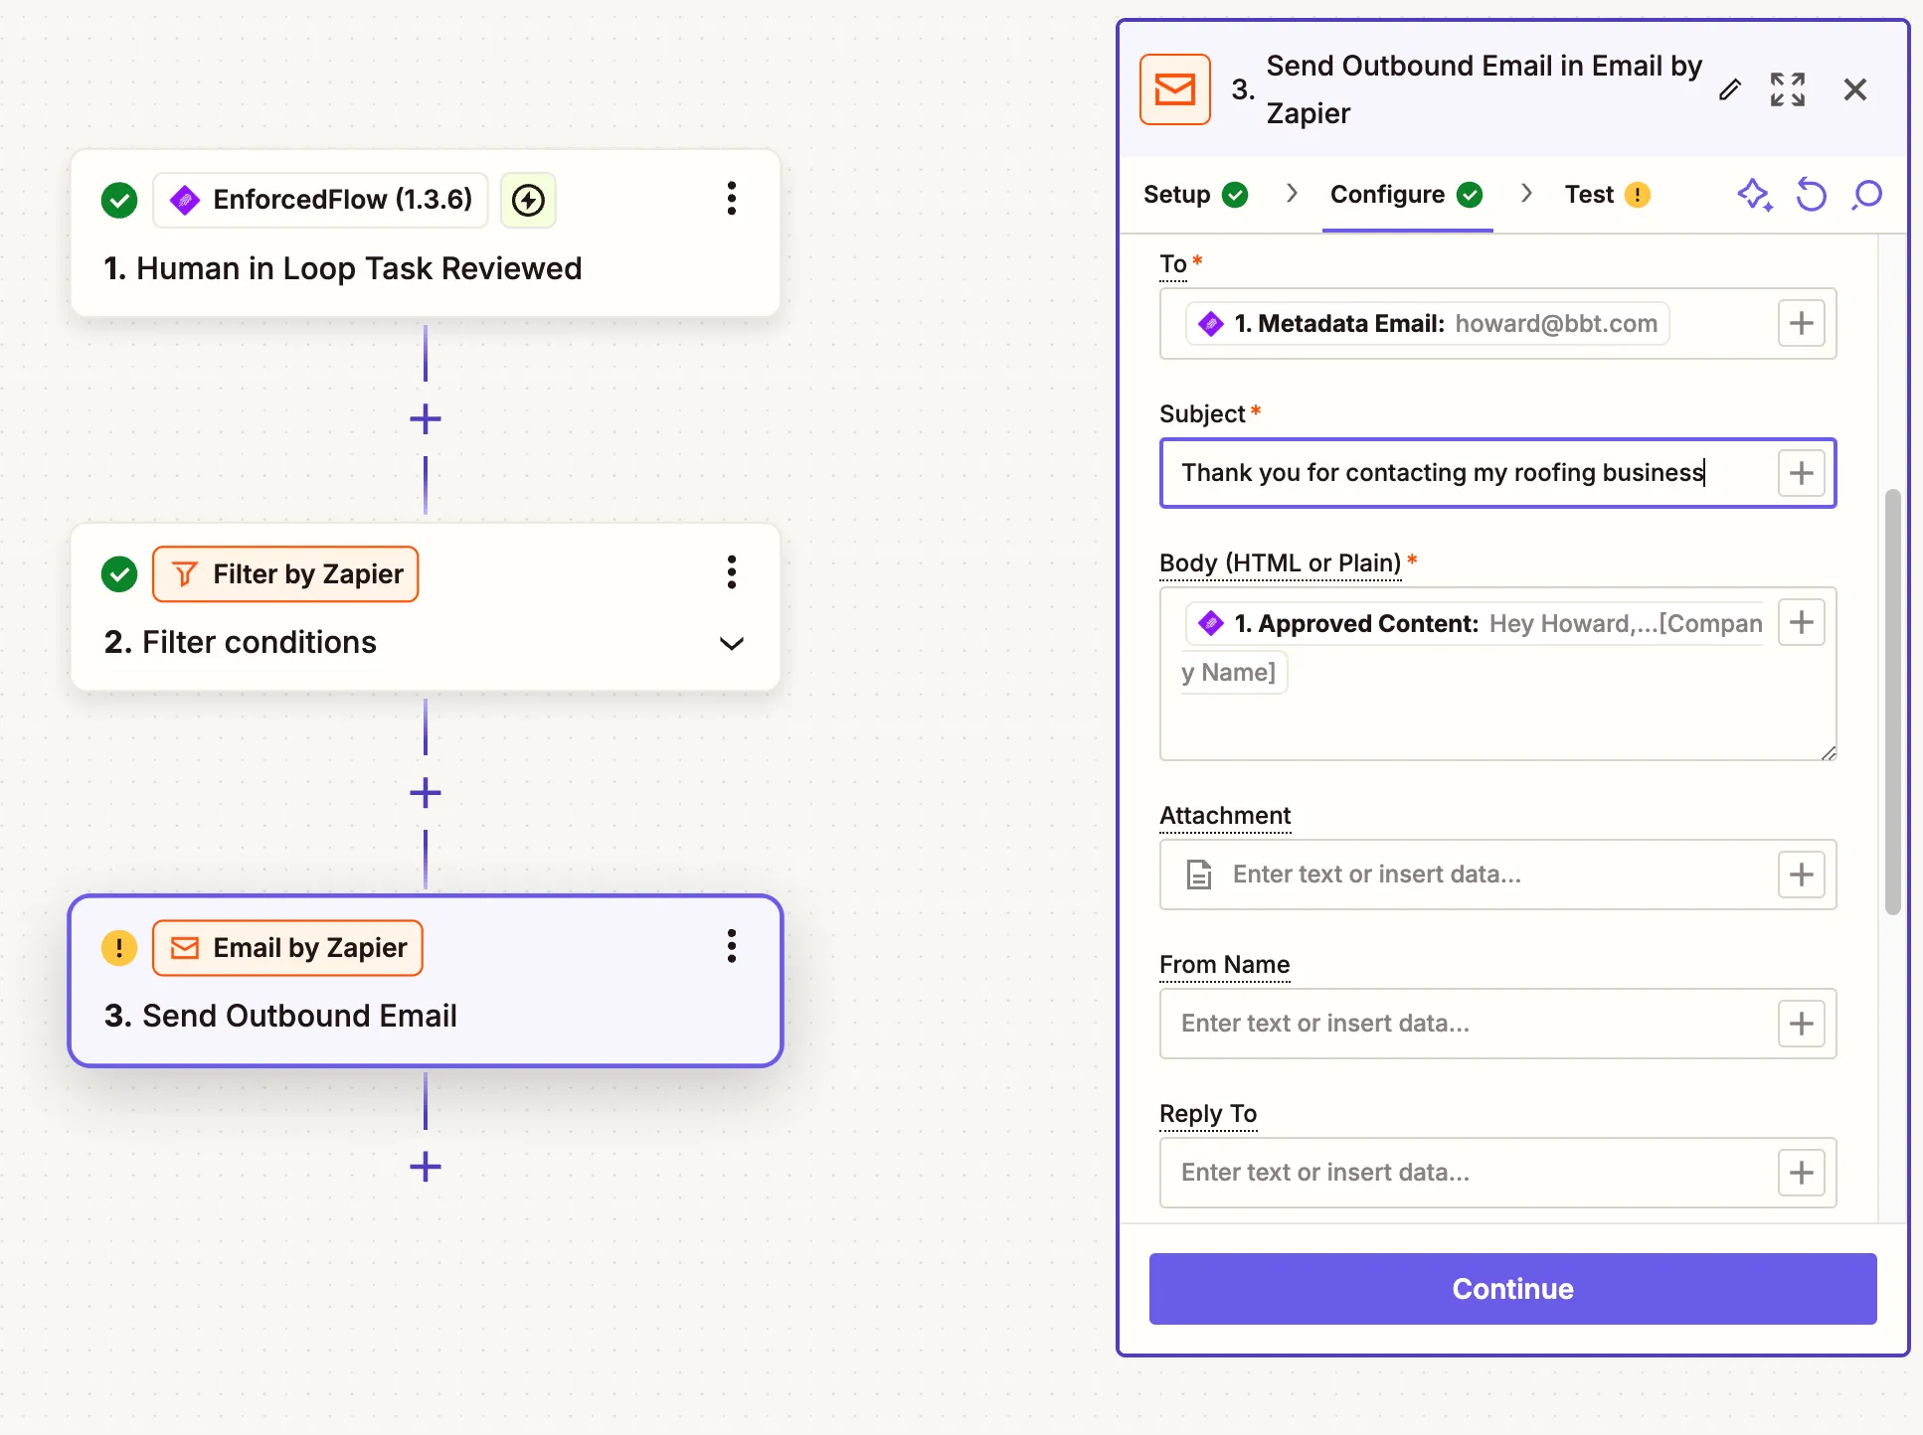Open three-dot menu for Filter step
This screenshot has width=1923, height=1435.
[x=732, y=572]
